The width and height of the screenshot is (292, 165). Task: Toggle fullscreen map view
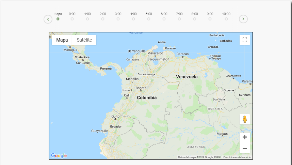pos(245,40)
